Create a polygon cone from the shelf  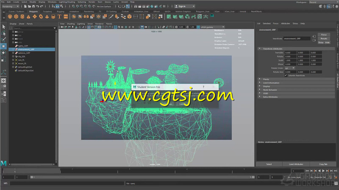[28, 16]
